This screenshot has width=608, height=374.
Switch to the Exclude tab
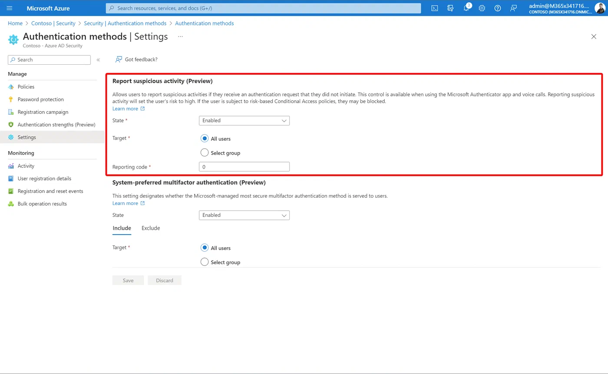click(x=151, y=228)
